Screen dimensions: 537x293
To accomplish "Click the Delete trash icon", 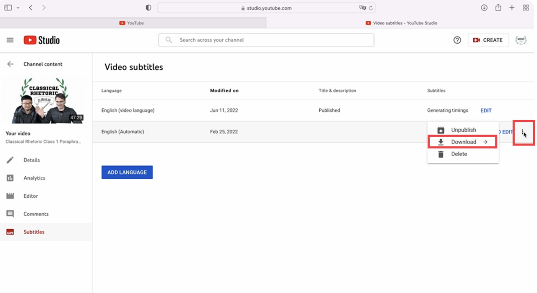I will click(x=441, y=154).
